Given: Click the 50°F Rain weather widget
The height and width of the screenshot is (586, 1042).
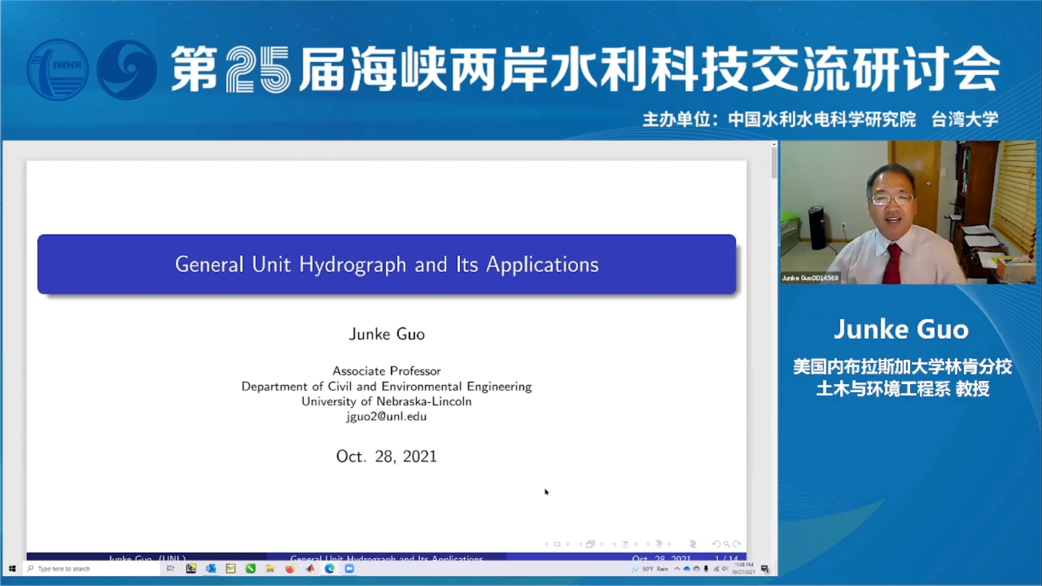Looking at the screenshot, I should click(650, 569).
